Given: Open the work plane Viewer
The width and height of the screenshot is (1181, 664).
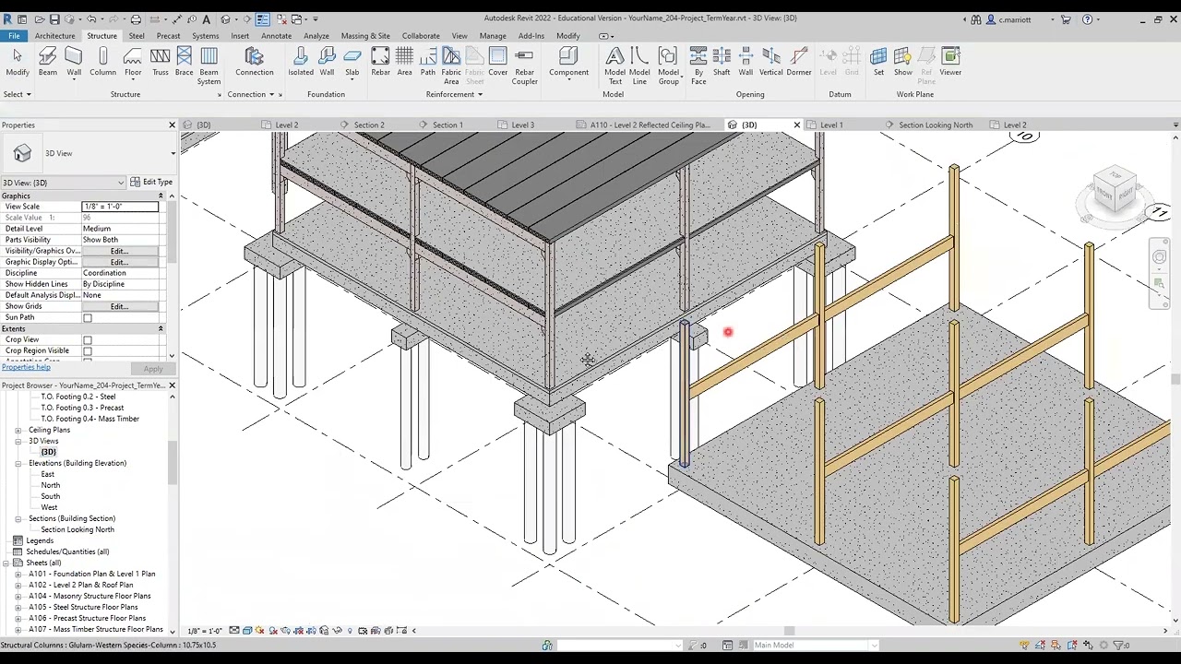Looking at the screenshot, I should coord(950,62).
